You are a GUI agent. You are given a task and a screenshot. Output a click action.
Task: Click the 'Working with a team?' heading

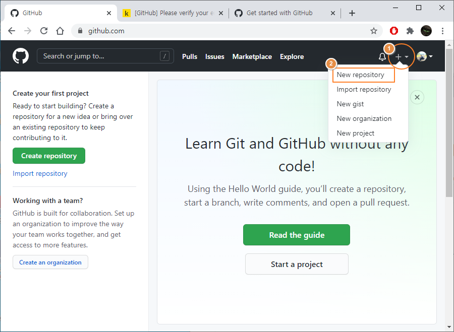(48, 201)
